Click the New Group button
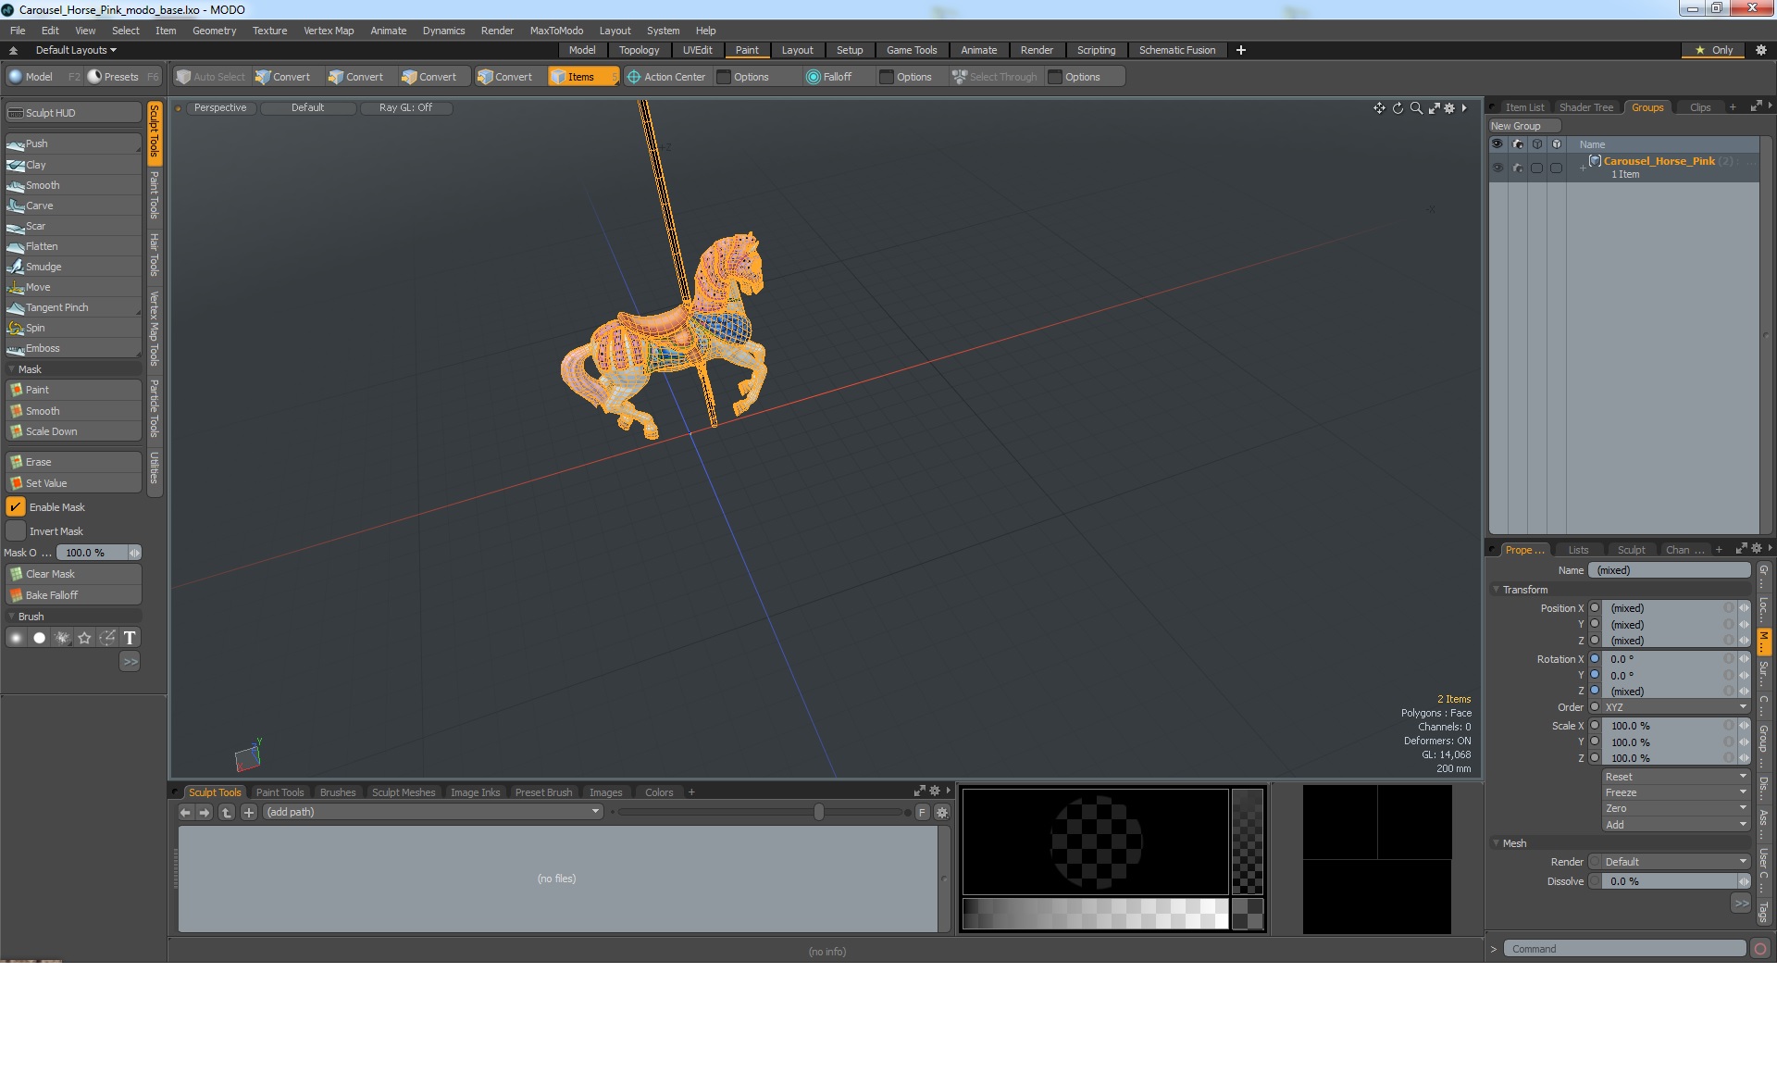 pyautogui.click(x=1524, y=126)
